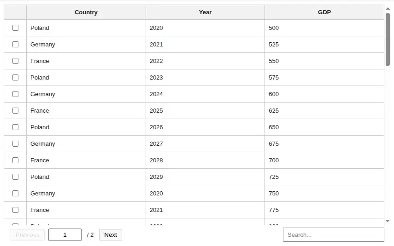This screenshot has height=246, width=394.
Task: Click the scroll down arrow
Action: pos(388,221)
